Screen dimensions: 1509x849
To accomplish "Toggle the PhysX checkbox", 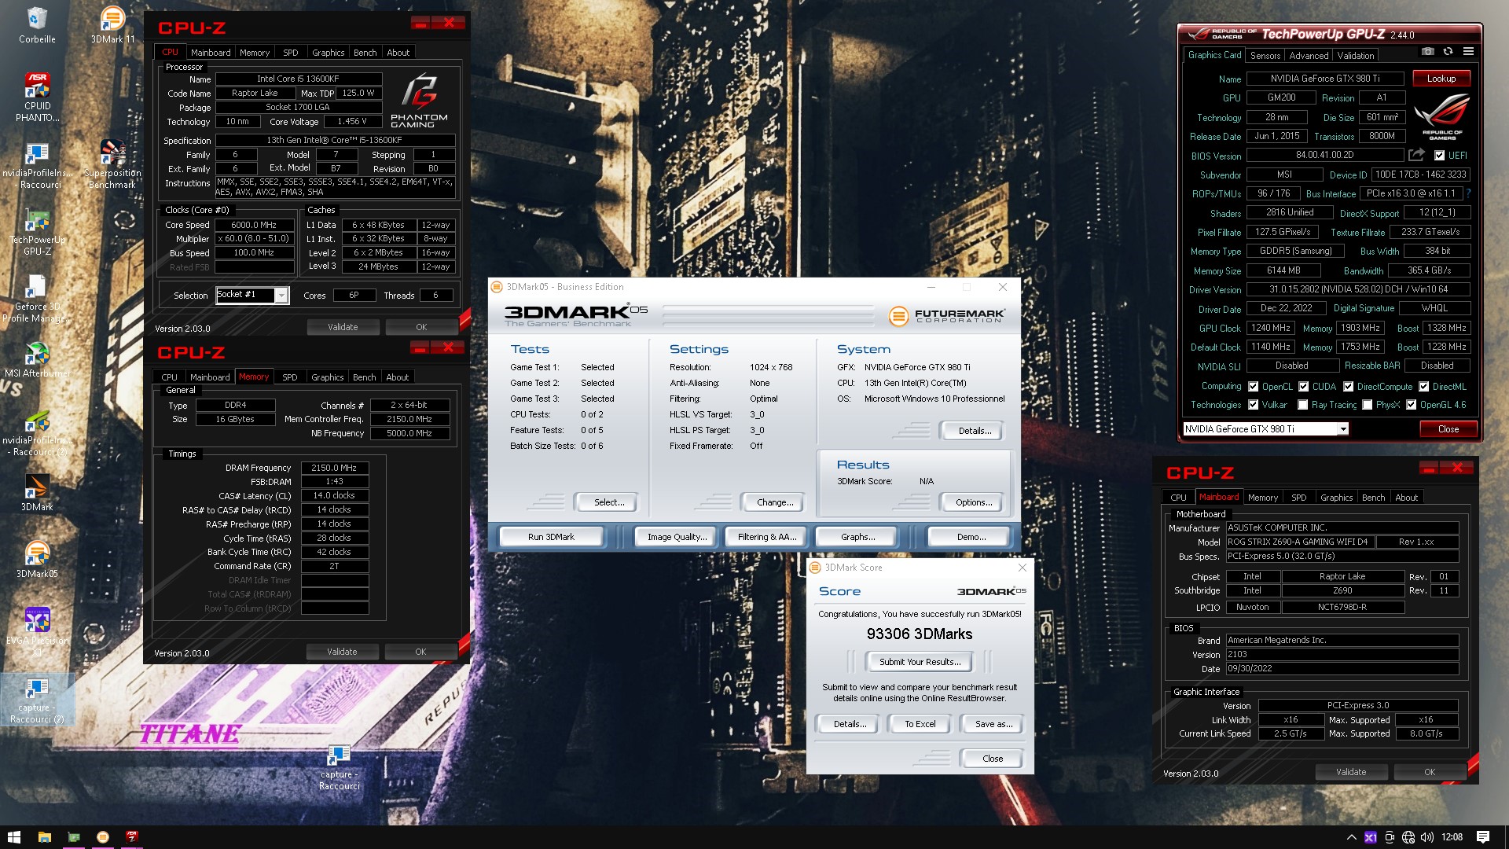I will click(x=1368, y=405).
